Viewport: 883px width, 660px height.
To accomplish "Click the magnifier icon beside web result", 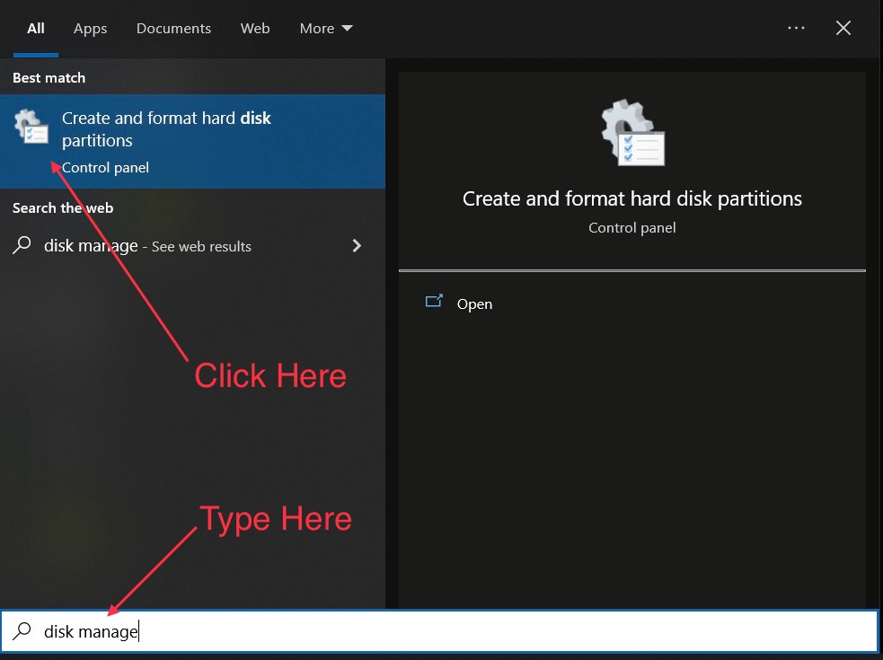I will coord(22,245).
